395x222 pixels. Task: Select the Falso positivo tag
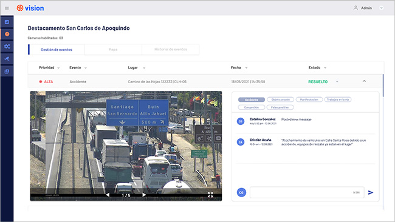280,107
